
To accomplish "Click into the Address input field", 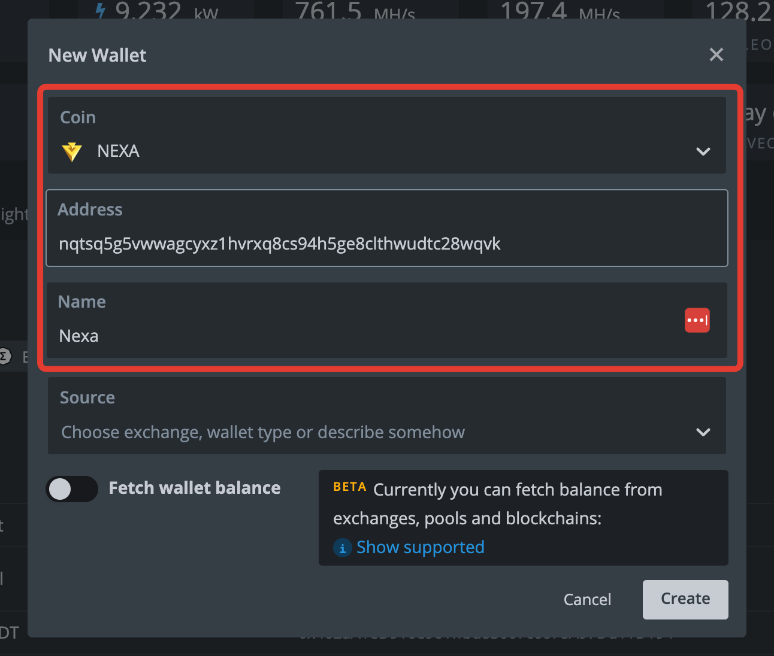I will (387, 244).
